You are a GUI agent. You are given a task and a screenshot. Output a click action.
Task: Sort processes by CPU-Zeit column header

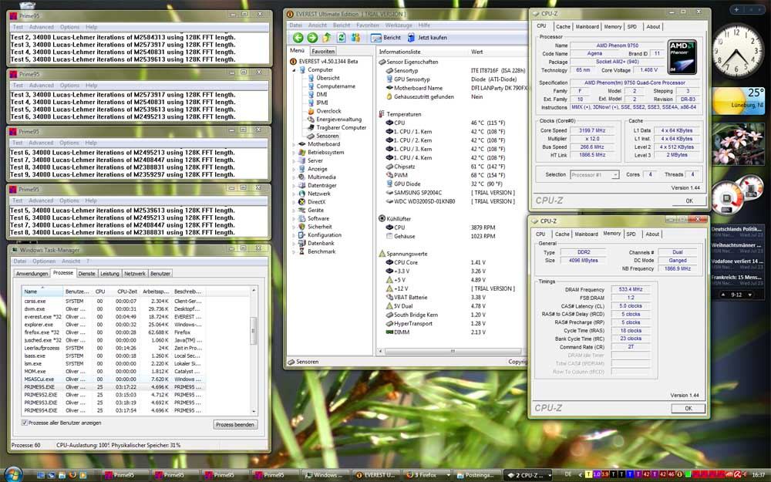click(126, 292)
